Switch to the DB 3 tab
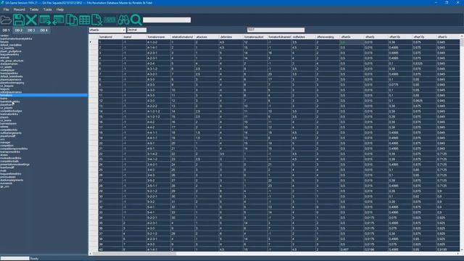 (31, 30)
